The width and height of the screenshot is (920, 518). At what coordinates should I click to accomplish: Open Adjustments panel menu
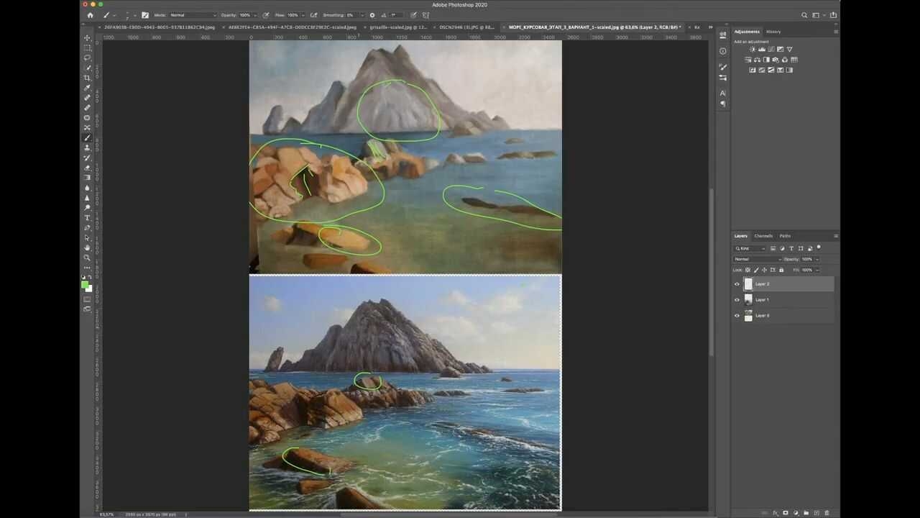(x=835, y=32)
